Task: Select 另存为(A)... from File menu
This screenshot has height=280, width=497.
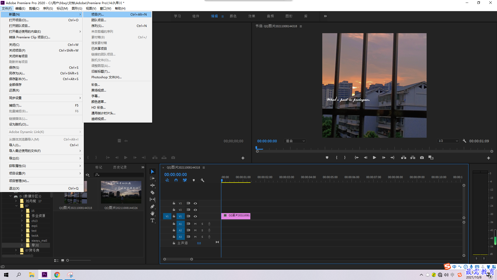Action: coord(42,73)
